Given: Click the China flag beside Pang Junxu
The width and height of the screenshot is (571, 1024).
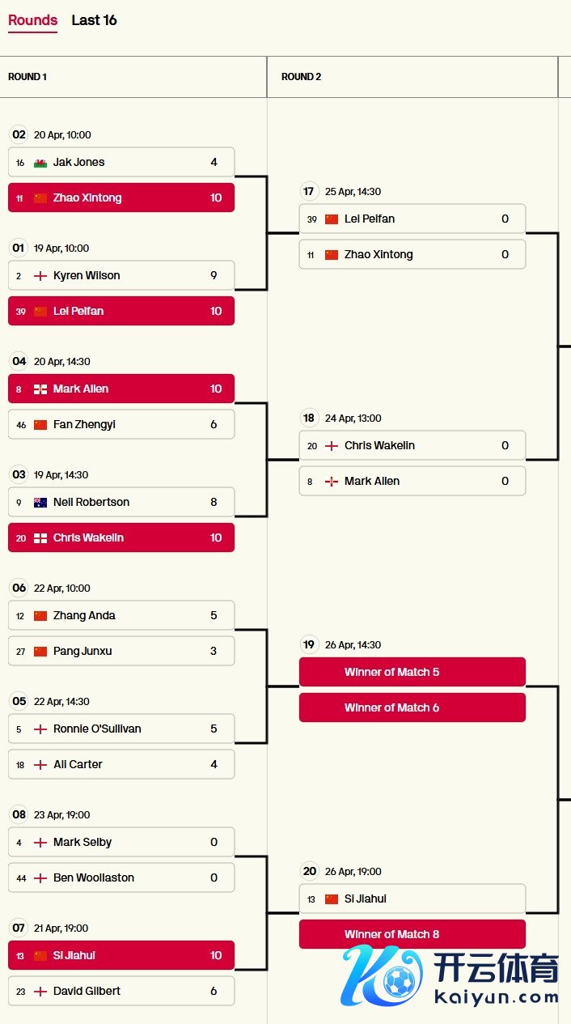Looking at the screenshot, I should pyautogui.click(x=40, y=652).
